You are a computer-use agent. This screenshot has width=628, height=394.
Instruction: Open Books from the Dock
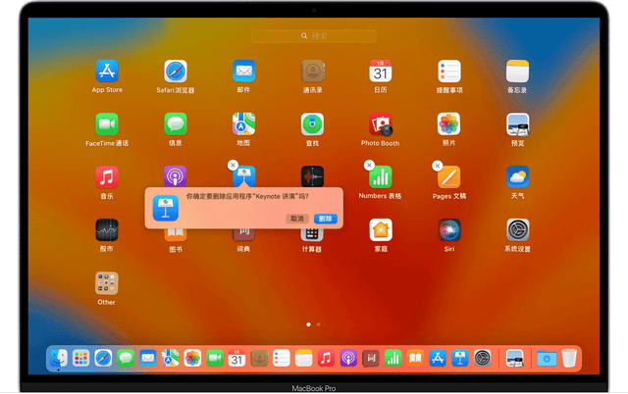click(415, 358)
